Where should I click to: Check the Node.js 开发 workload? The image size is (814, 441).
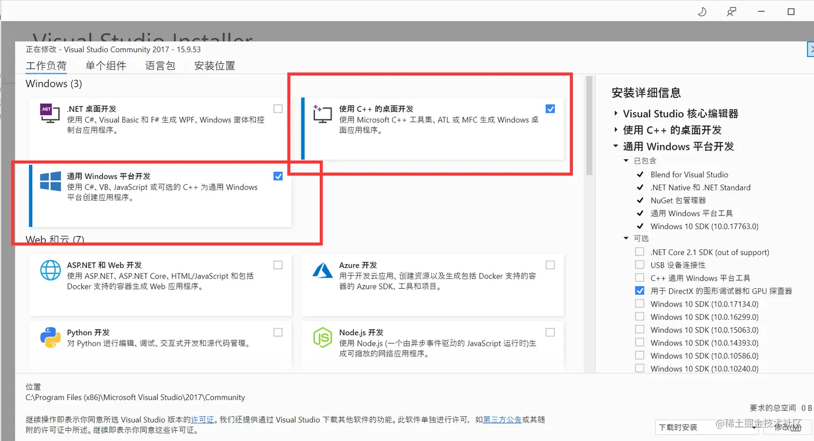click(550, 332)
